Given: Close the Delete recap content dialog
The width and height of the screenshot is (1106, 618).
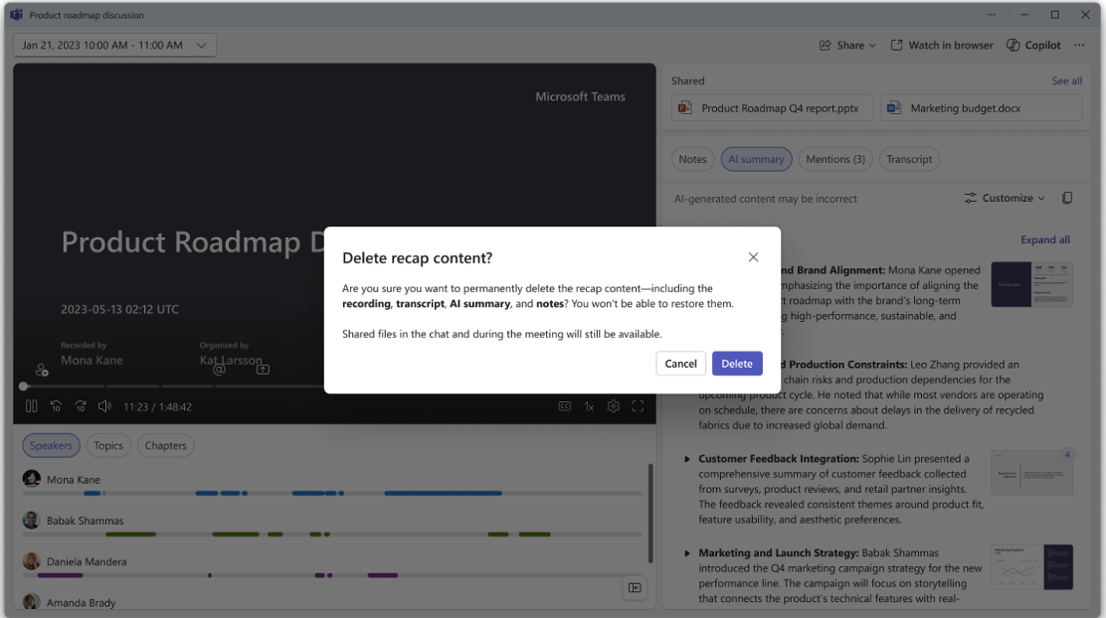Looking at the screenshot, I should (753, 257).
